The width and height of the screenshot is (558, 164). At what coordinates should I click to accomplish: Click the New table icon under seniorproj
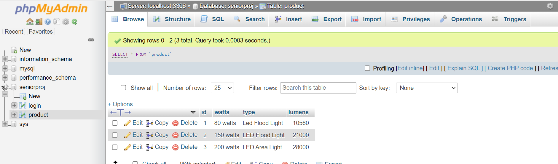[23, 96]
